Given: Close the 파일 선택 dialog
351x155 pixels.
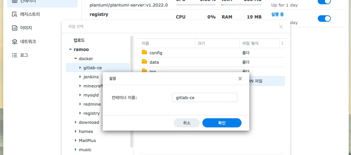Looking at the screenshot, I should pyautogui.click(x=281, y=27).
